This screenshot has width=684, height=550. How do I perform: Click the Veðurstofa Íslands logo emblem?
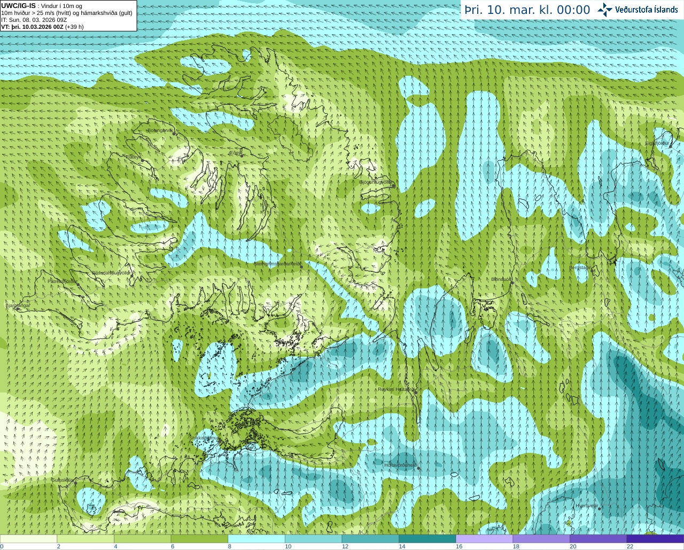(605, 10)
